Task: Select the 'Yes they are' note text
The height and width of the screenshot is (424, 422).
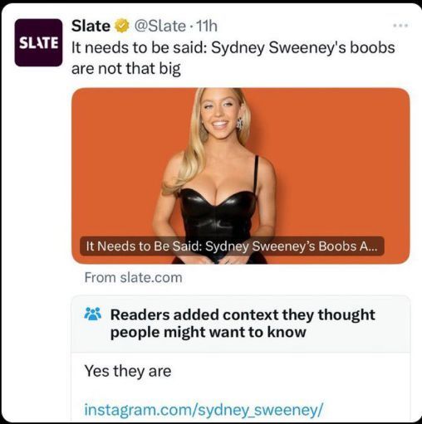Action: [128, 371]
